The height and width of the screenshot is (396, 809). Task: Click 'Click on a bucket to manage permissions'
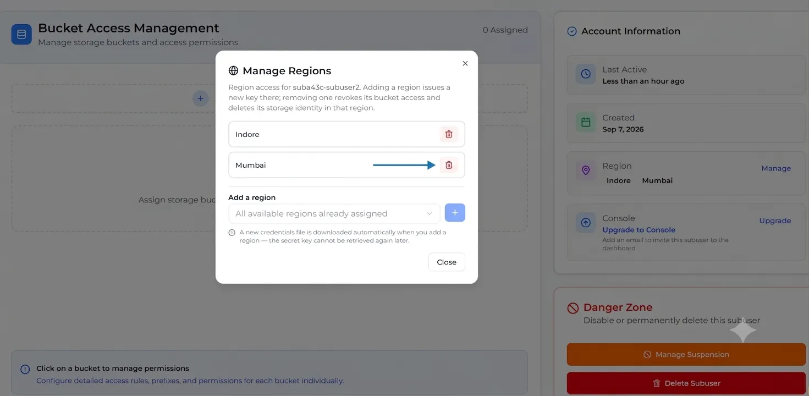(x=113, y=369)
